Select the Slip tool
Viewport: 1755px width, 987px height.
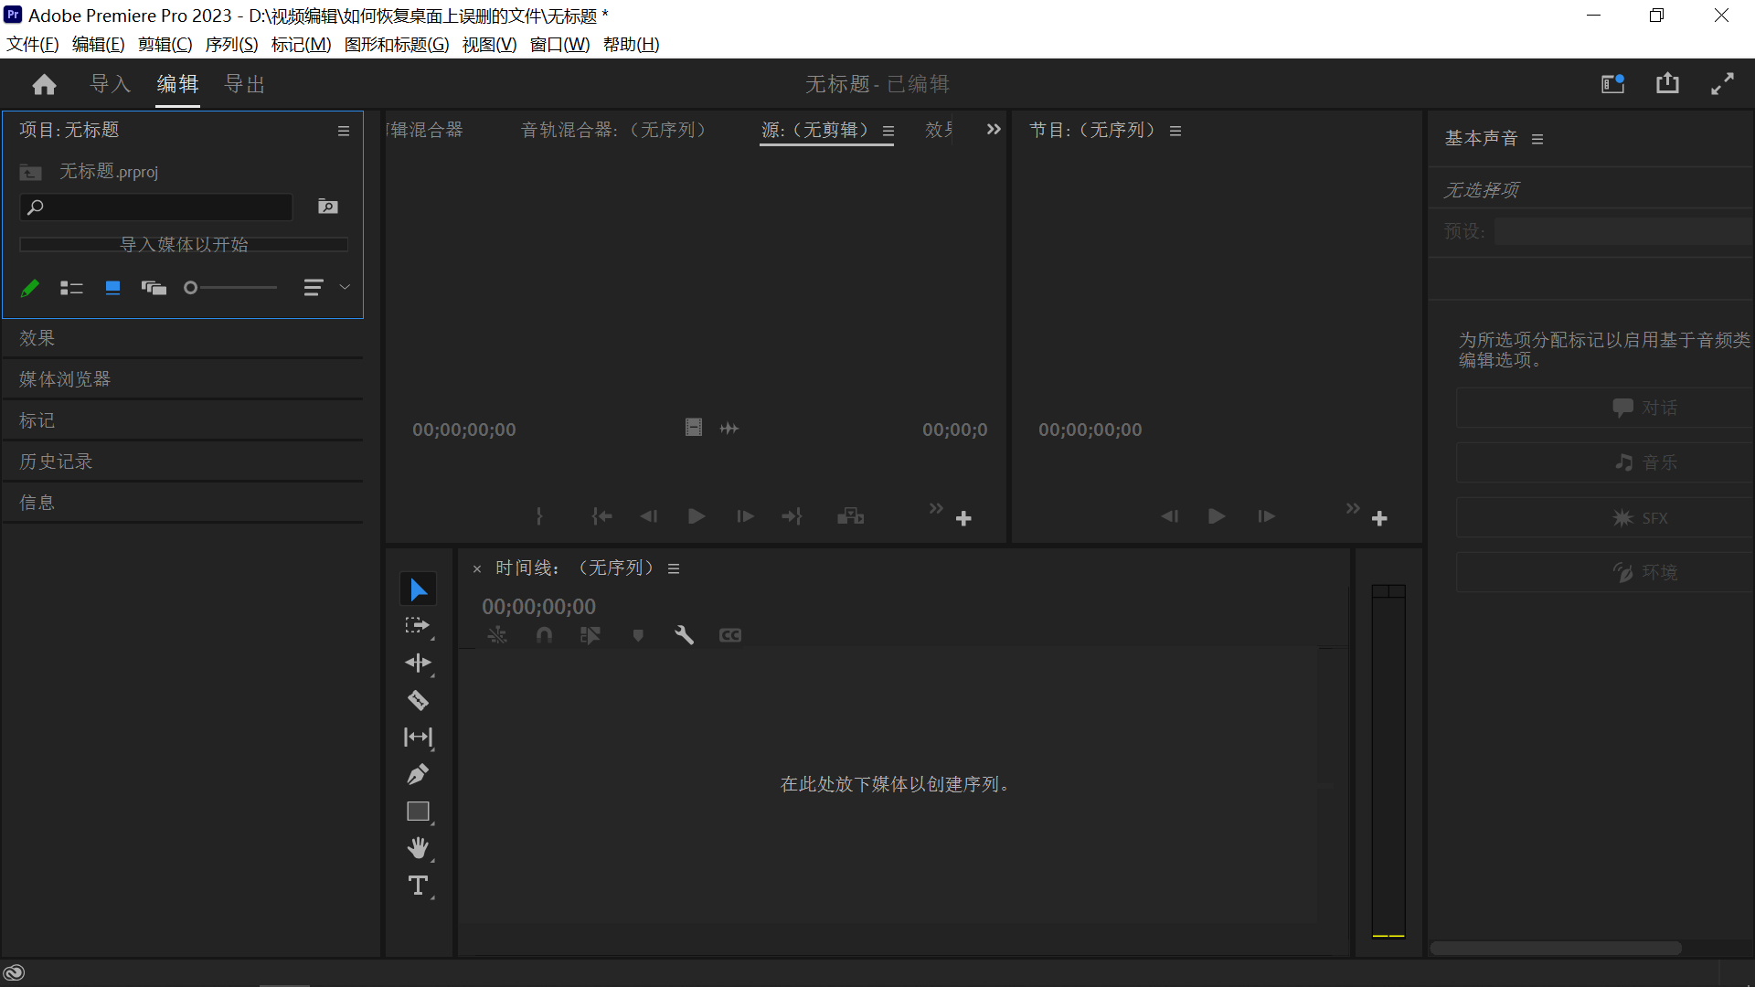pos(418,738)
